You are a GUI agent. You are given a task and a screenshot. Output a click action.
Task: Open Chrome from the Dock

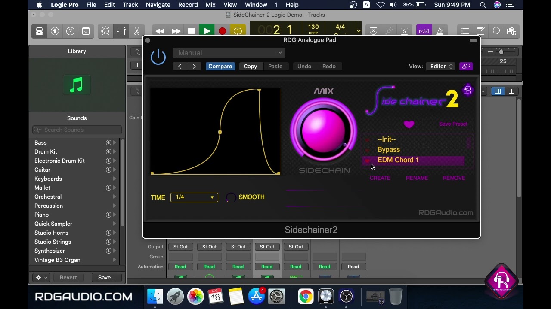pos(306,296)
